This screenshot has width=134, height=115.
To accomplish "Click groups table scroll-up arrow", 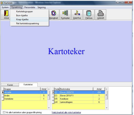I will click(x=49, y=89).
